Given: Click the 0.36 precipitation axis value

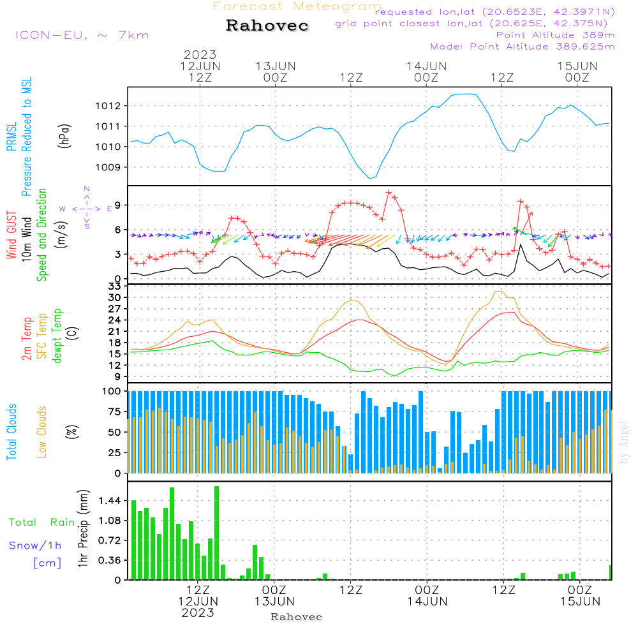Looking at the screenshot, I should point(110,560).
